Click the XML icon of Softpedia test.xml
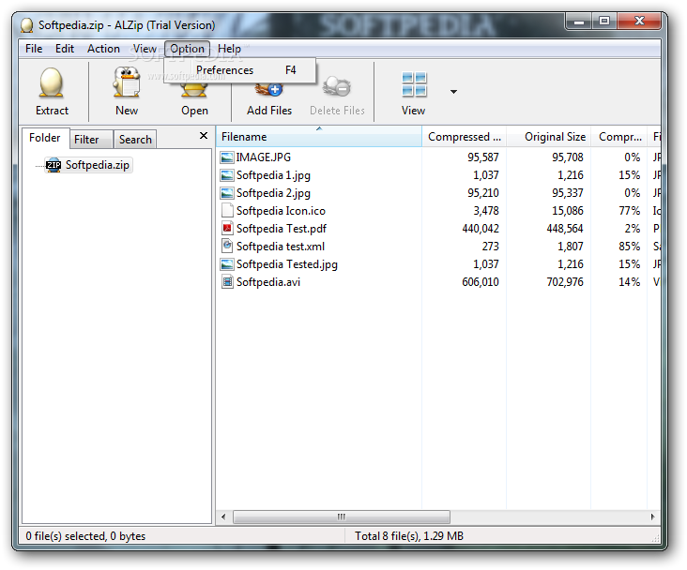The image size is (687, 570). [x=227, y=247]
